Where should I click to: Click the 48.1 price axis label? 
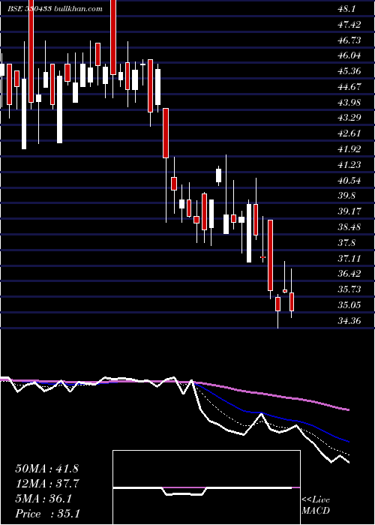click(x=345, y=9)
